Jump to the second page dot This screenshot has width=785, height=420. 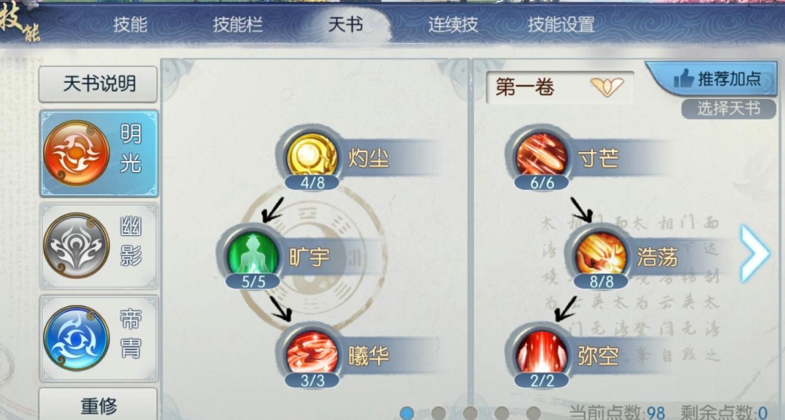438,413
